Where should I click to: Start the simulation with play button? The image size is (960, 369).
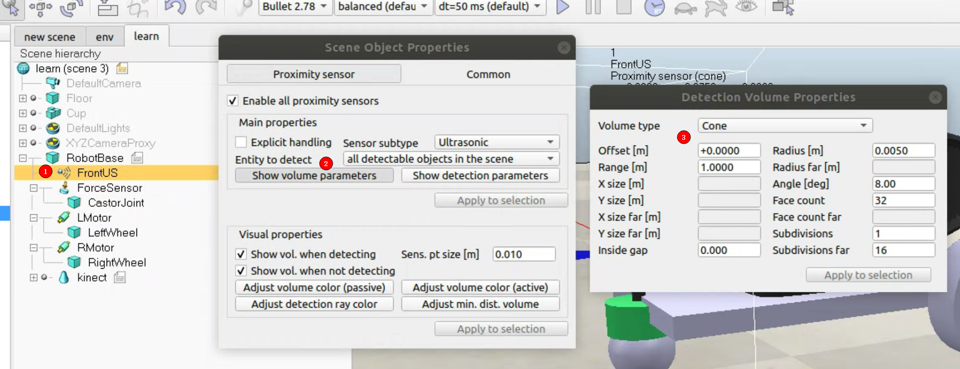click(x=563, y=7)
